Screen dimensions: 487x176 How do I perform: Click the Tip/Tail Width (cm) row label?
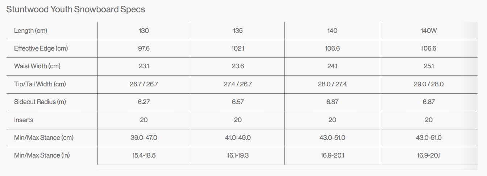click(40, 84)
